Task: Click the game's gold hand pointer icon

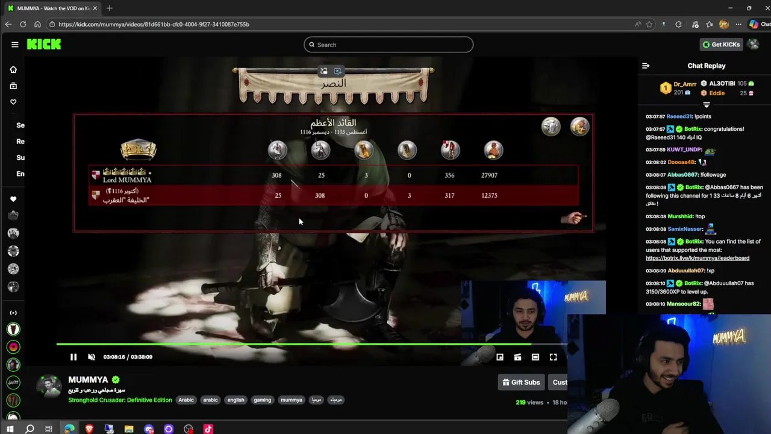Action: 573,218
